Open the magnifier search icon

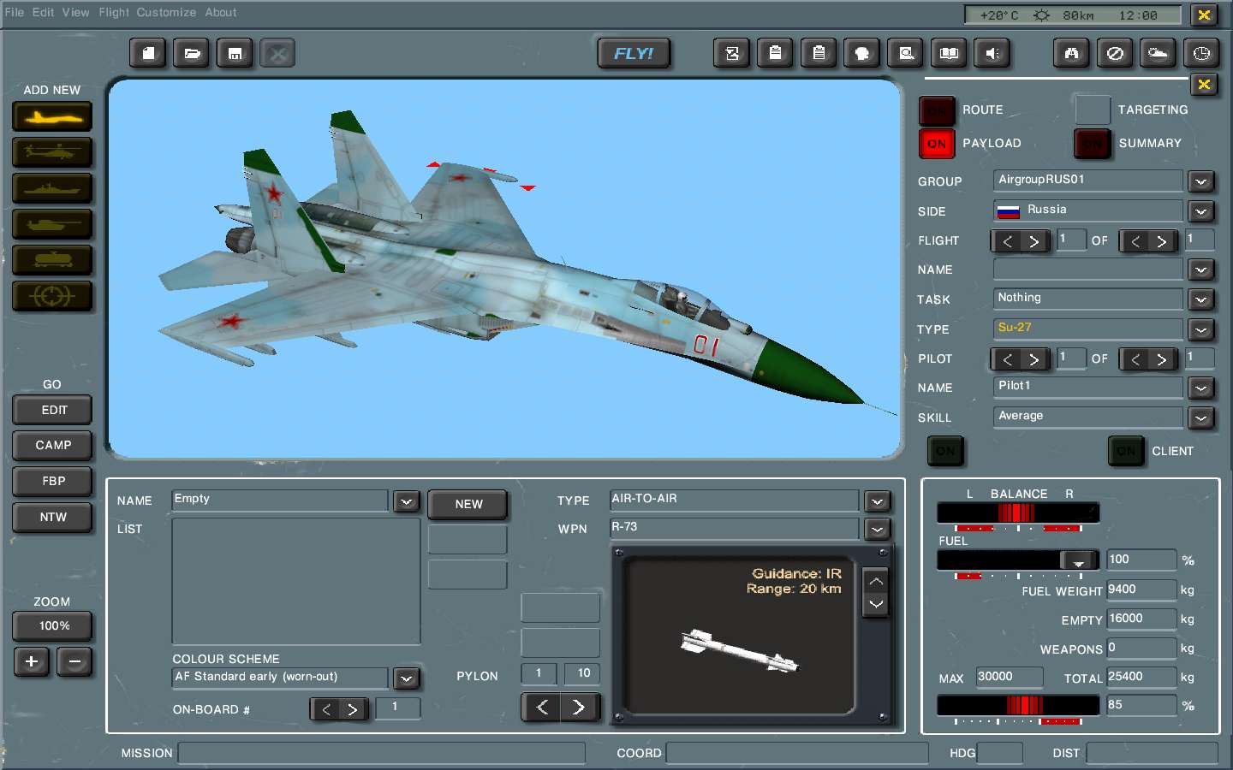[x=906, y=53]
